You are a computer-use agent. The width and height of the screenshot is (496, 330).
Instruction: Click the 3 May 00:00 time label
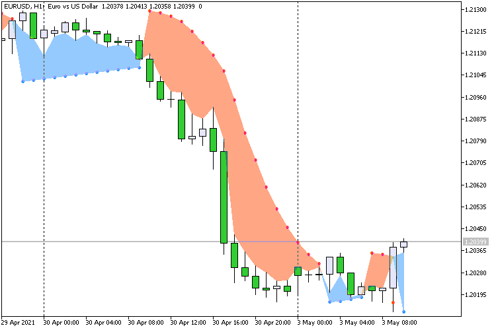[x=315, y=323]
